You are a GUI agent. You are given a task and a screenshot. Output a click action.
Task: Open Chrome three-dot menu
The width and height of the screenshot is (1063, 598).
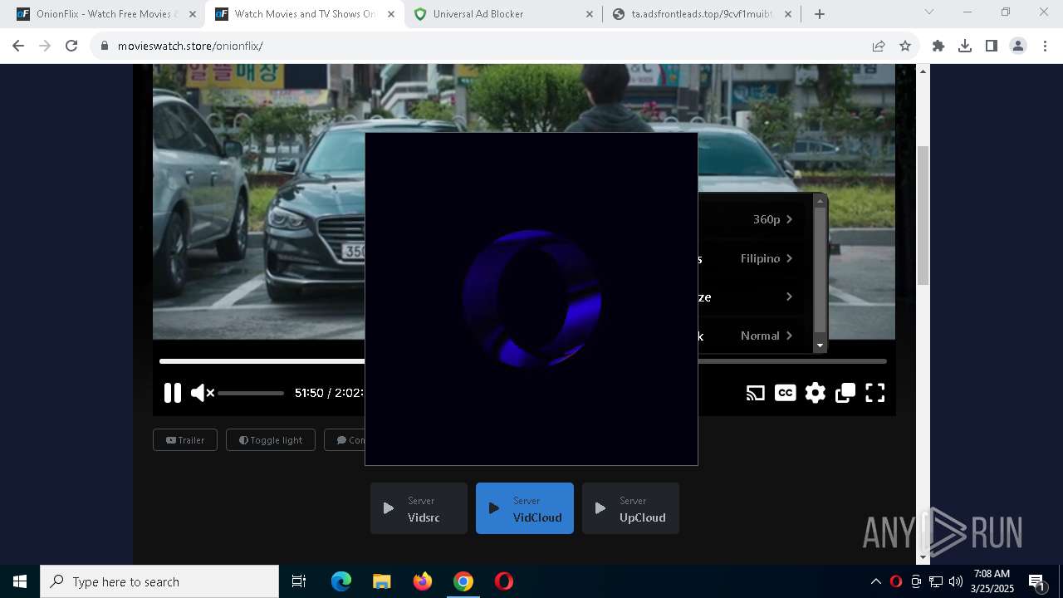[1045, 46]
